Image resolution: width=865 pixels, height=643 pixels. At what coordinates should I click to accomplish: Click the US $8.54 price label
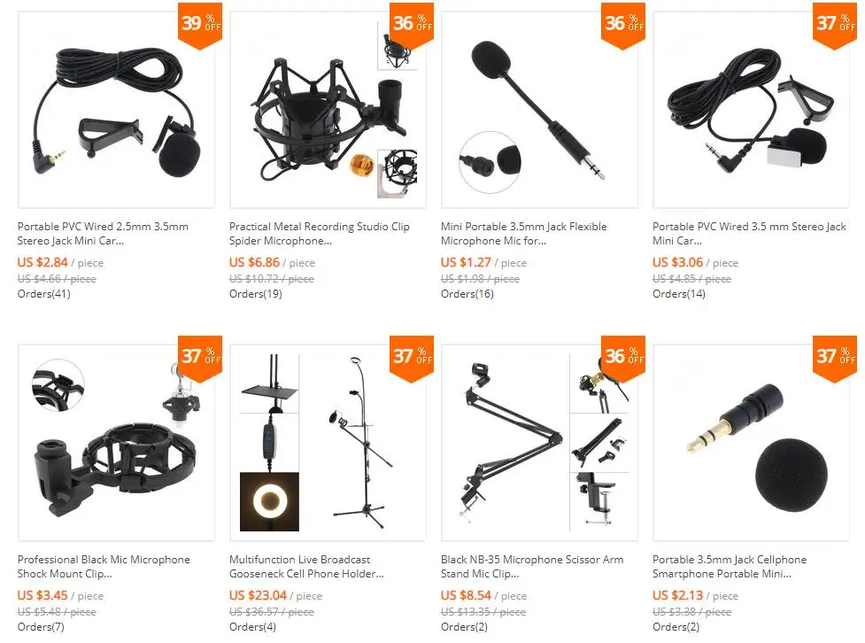(x=466, y=595)
